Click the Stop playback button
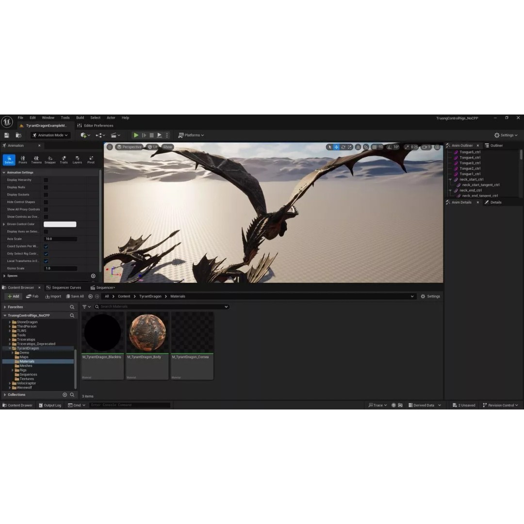The image size is (524, 524). (152, 135)
